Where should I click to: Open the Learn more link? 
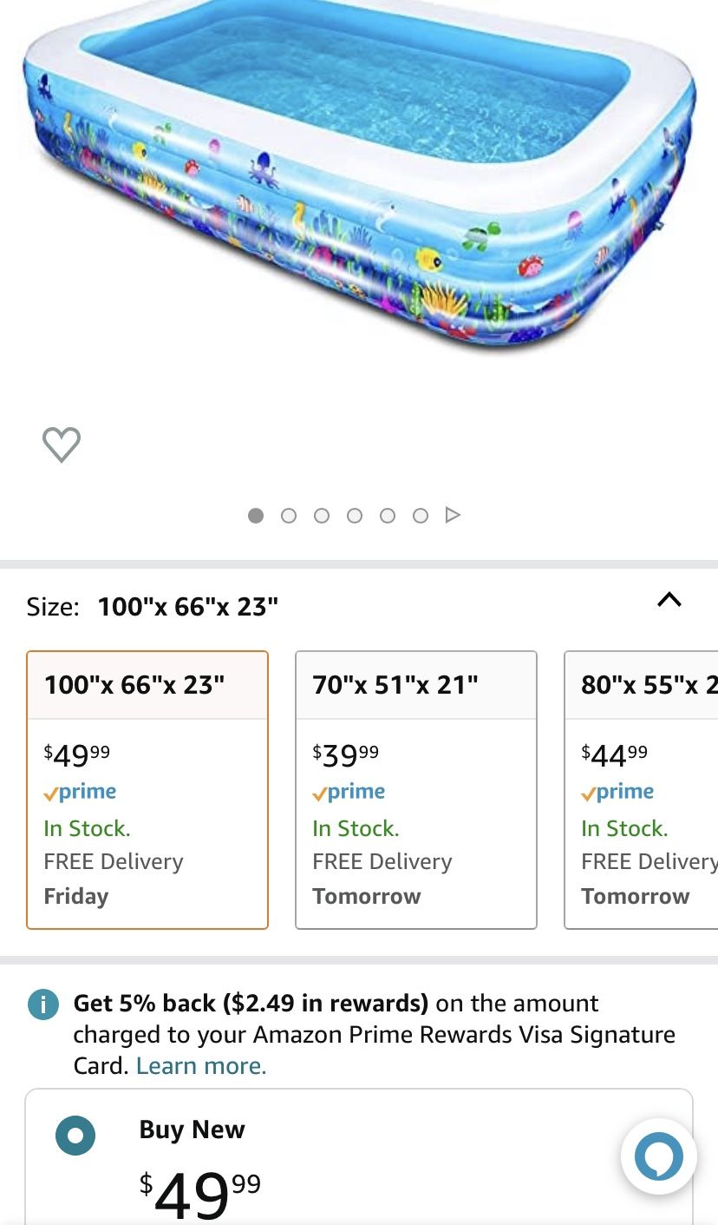(x=201, y=1066)
